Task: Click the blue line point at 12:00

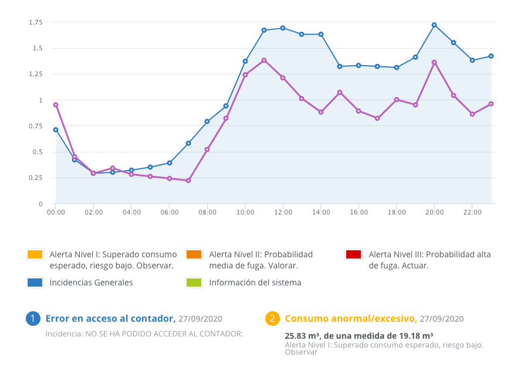Action: (x=283, y=28)
